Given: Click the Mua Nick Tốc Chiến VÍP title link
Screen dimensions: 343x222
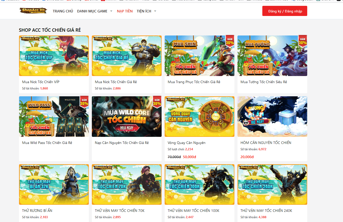Looking at the screenshot, I should pos(41,82).
